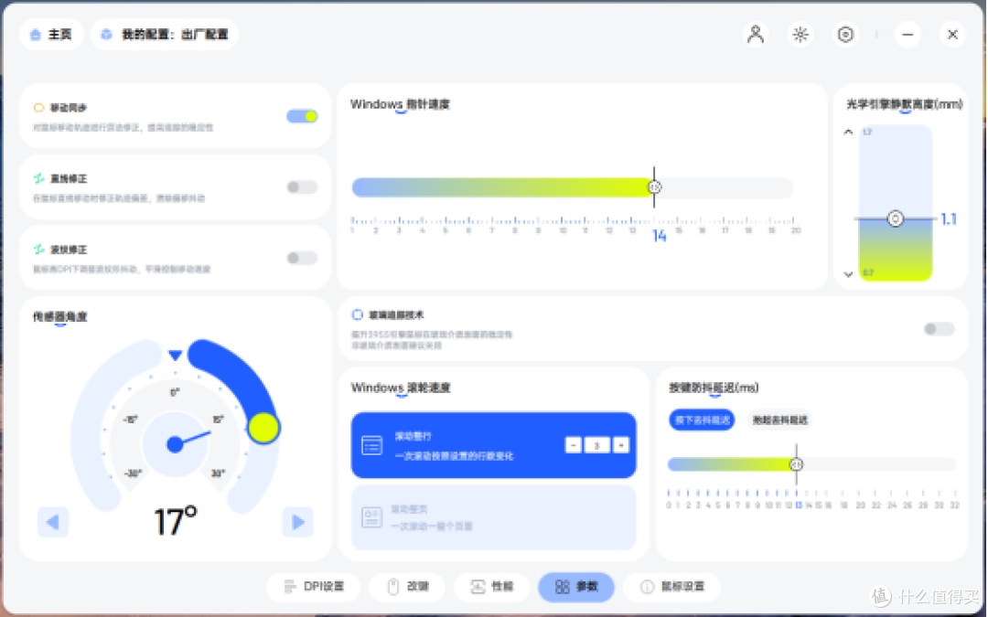Click the -30° label on the dial
Viewport: 988px width, 617px height.
tap(133, 473)
